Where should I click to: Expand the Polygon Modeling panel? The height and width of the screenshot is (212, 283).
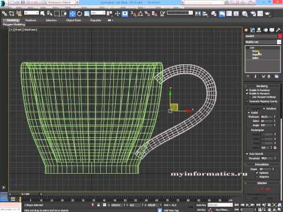pyautogui.click(x=14, y=25)
